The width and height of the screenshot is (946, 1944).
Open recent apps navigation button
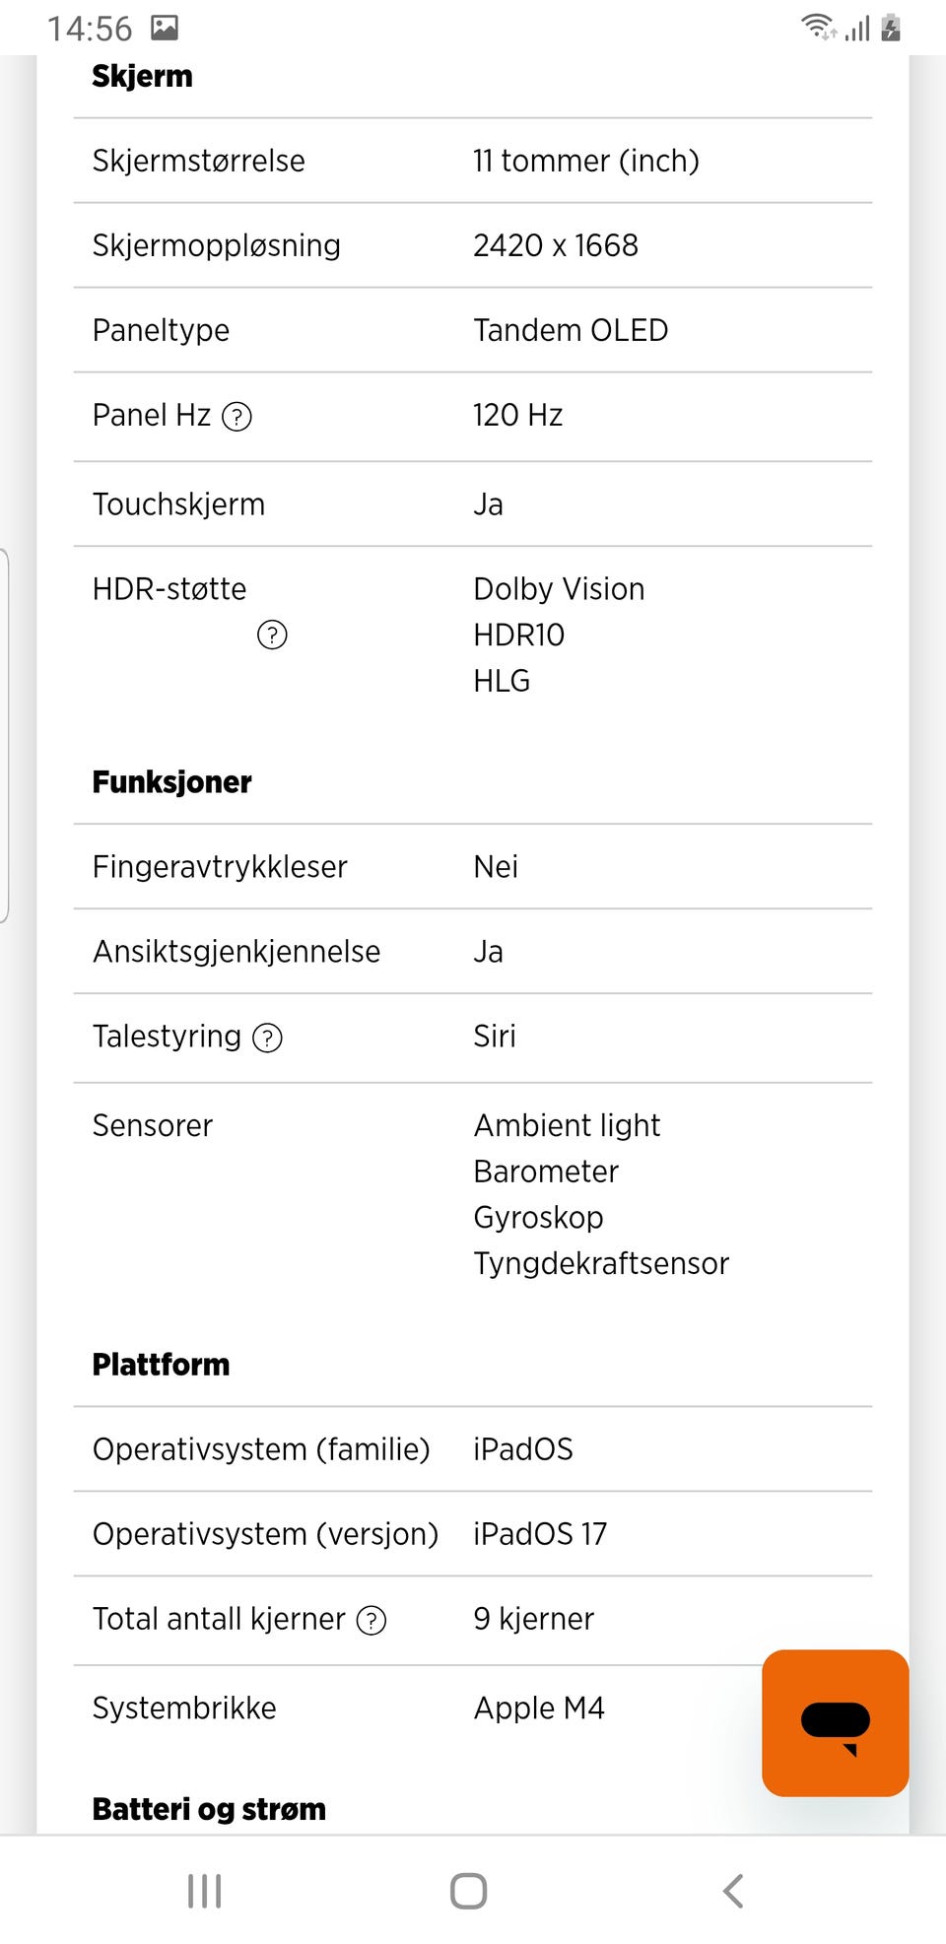(204, 1891)
